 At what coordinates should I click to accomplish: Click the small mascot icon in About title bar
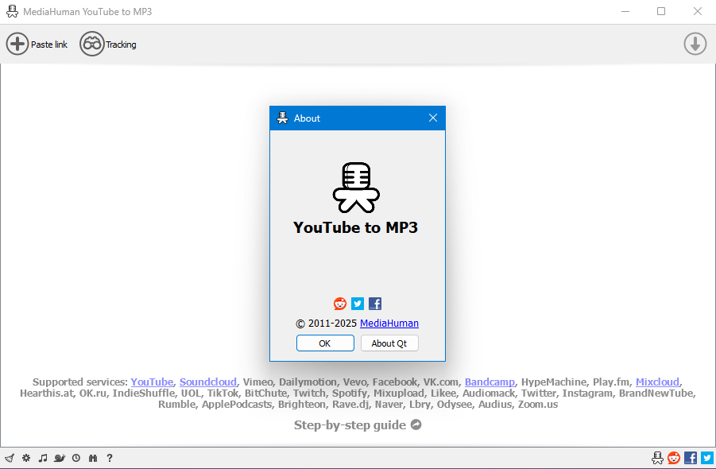point(283,118)
